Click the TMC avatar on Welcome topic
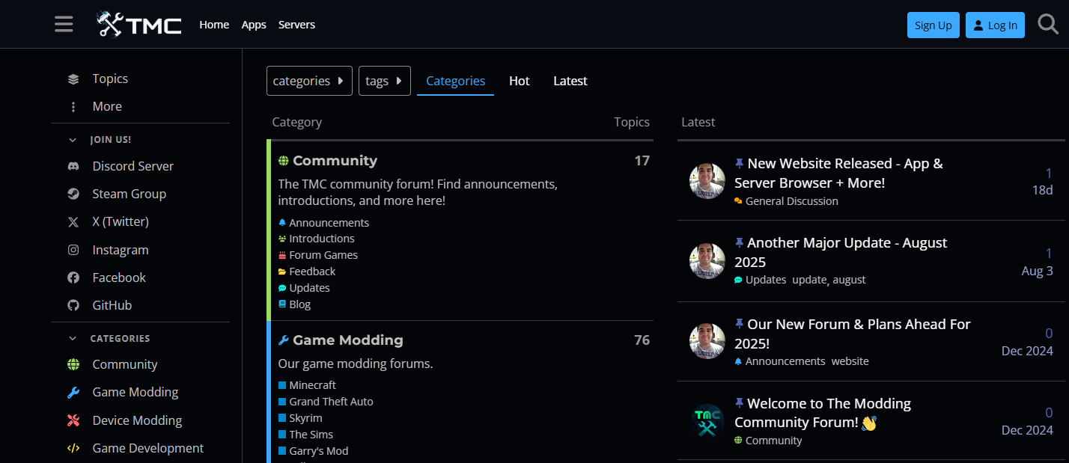Screen dimensions: 1069x463 pos(707,420)
